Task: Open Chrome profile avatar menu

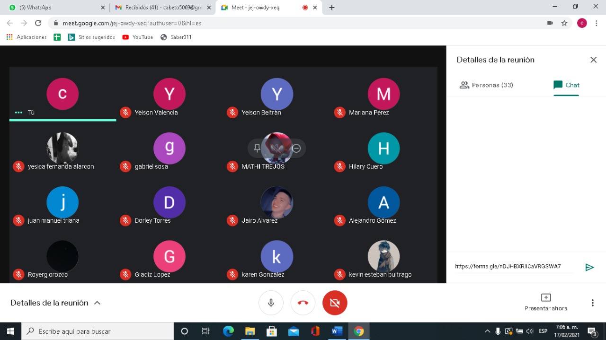Action: click(582, 23)
